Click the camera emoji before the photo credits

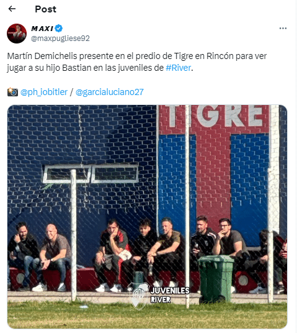12,92
